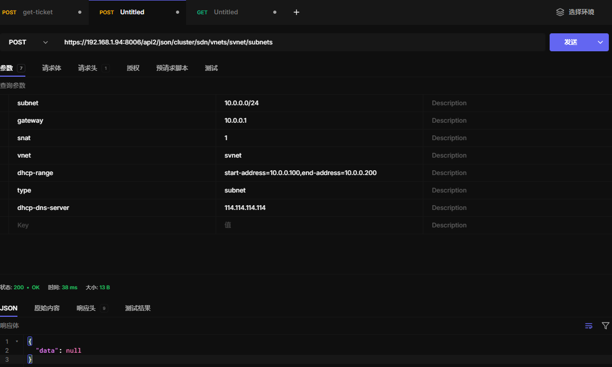Screen dimensions: 612x367
Task: Open the 测试结果 tab
Action: (138, 308)
